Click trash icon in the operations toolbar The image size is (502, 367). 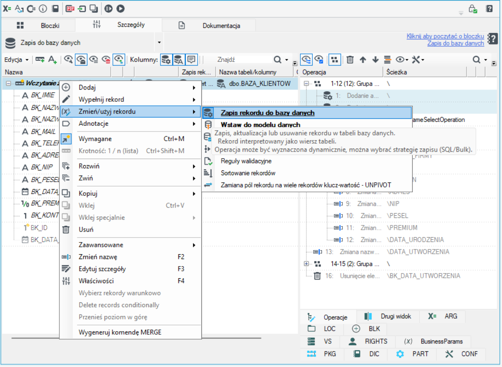point(350,59)
